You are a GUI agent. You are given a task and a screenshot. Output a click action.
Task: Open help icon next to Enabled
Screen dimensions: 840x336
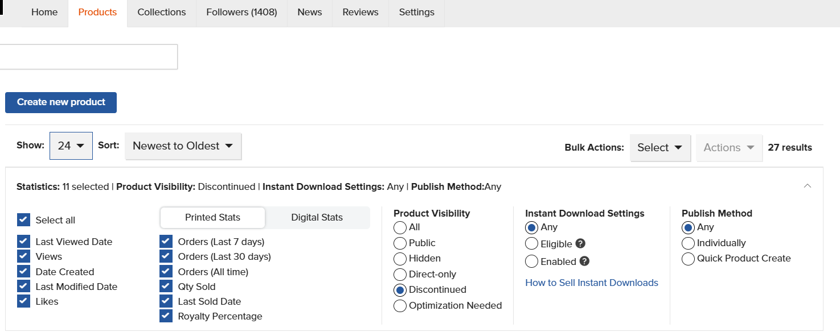pyautogui.click(x=584, y=262)
